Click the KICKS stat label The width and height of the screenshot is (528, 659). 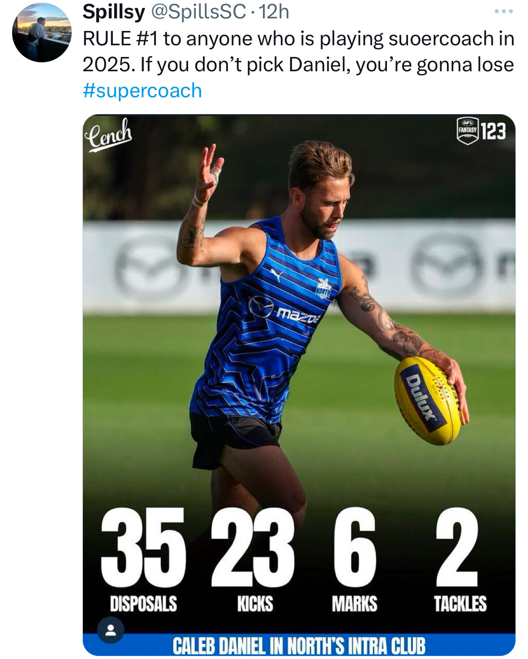[255, 604]
